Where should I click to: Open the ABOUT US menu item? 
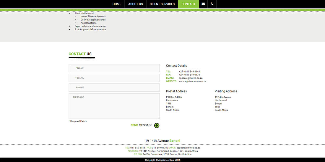click(136, 4)
